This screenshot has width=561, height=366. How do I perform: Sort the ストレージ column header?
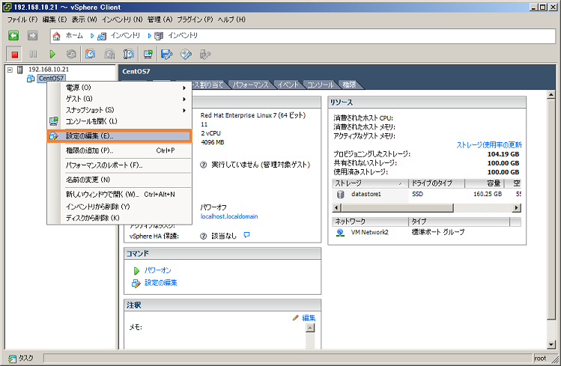pyautogui.click(x=370, y=183)
